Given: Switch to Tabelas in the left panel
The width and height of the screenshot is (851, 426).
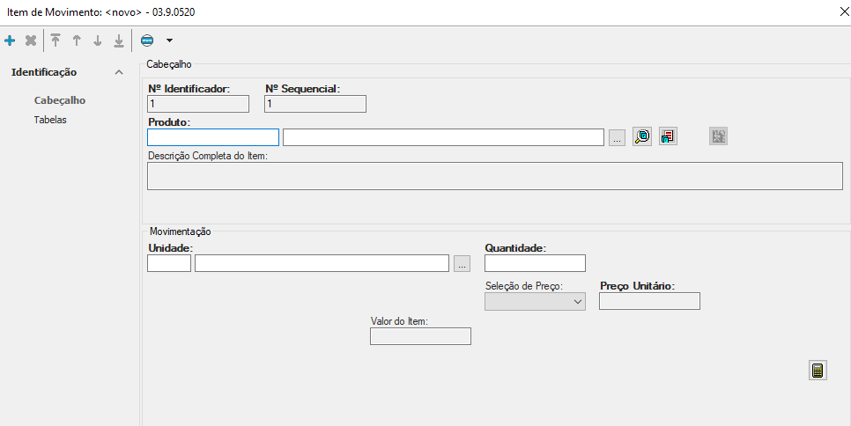Looking at the screenshot, I should pos(50,120).
